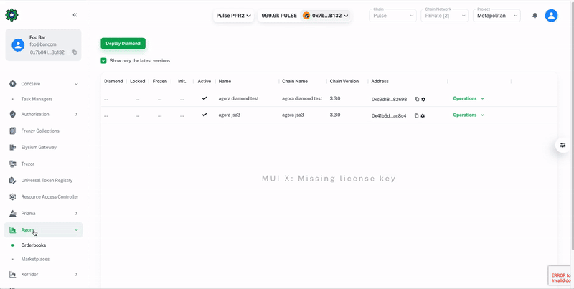574x289 pixels.
Task: Copy the Foo Bar wallet address
Action: click(75, 52)
